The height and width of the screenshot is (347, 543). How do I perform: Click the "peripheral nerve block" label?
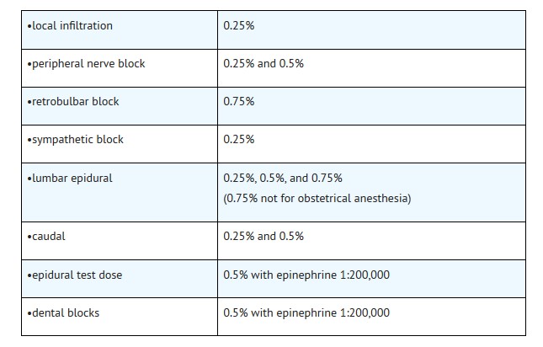[x=86, y=64]
